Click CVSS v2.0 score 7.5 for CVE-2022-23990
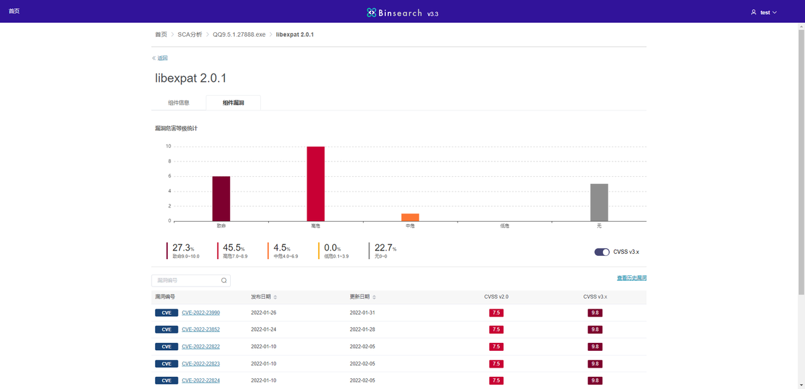The height and width of the screenshot is (389, 805). [496, 313]
